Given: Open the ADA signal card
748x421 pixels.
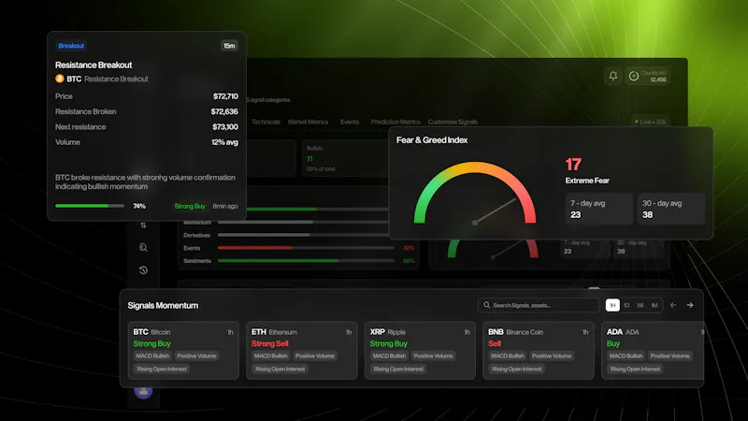Looking at the screenshot, I should 653,350.
